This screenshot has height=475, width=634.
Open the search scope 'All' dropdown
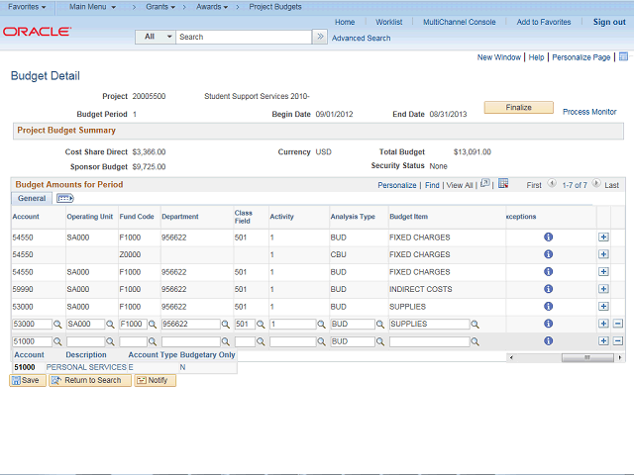click(156, 37)
